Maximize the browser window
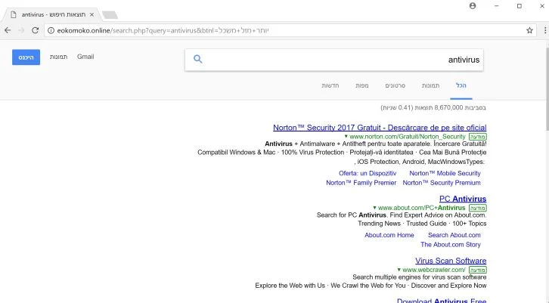549x303 pixels. point(520,5)
